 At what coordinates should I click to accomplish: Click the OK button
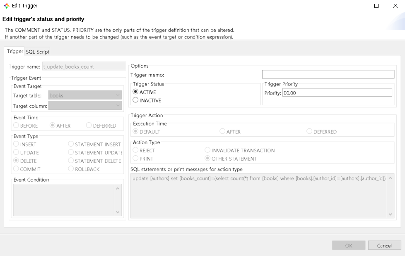click(349, 245)
